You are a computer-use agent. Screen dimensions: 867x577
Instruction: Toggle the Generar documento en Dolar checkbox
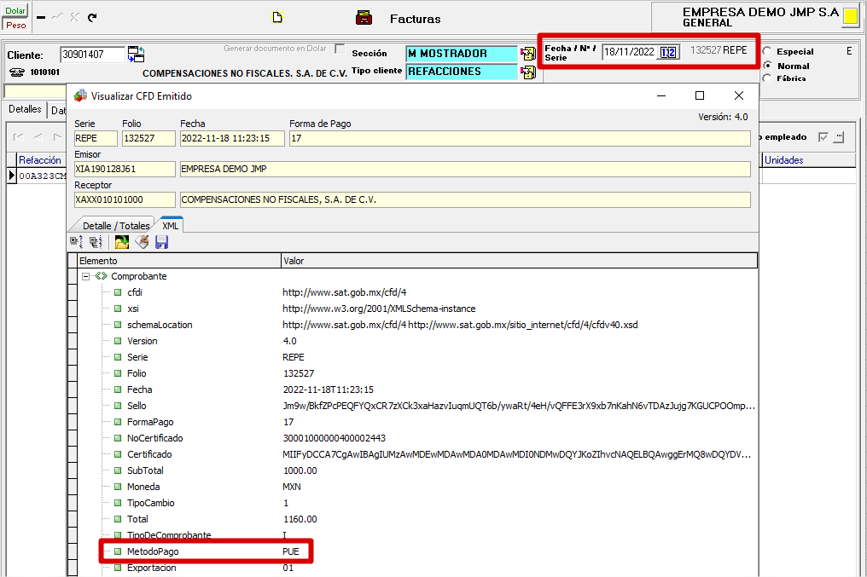pyautogui.click(x=340, y=49)
